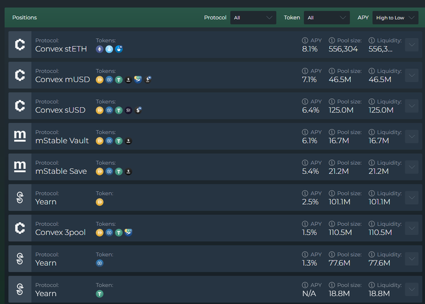
Task: Click the DAI token icon in mStable Vault
Action: click(100, 141)
